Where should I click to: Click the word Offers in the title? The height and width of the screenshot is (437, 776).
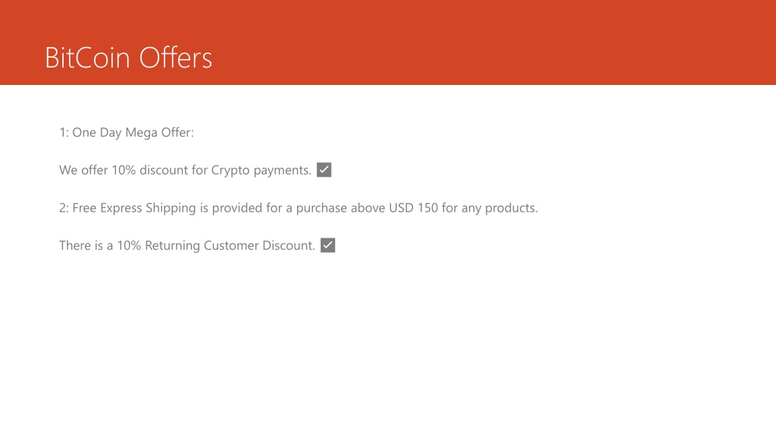(176, 58)
